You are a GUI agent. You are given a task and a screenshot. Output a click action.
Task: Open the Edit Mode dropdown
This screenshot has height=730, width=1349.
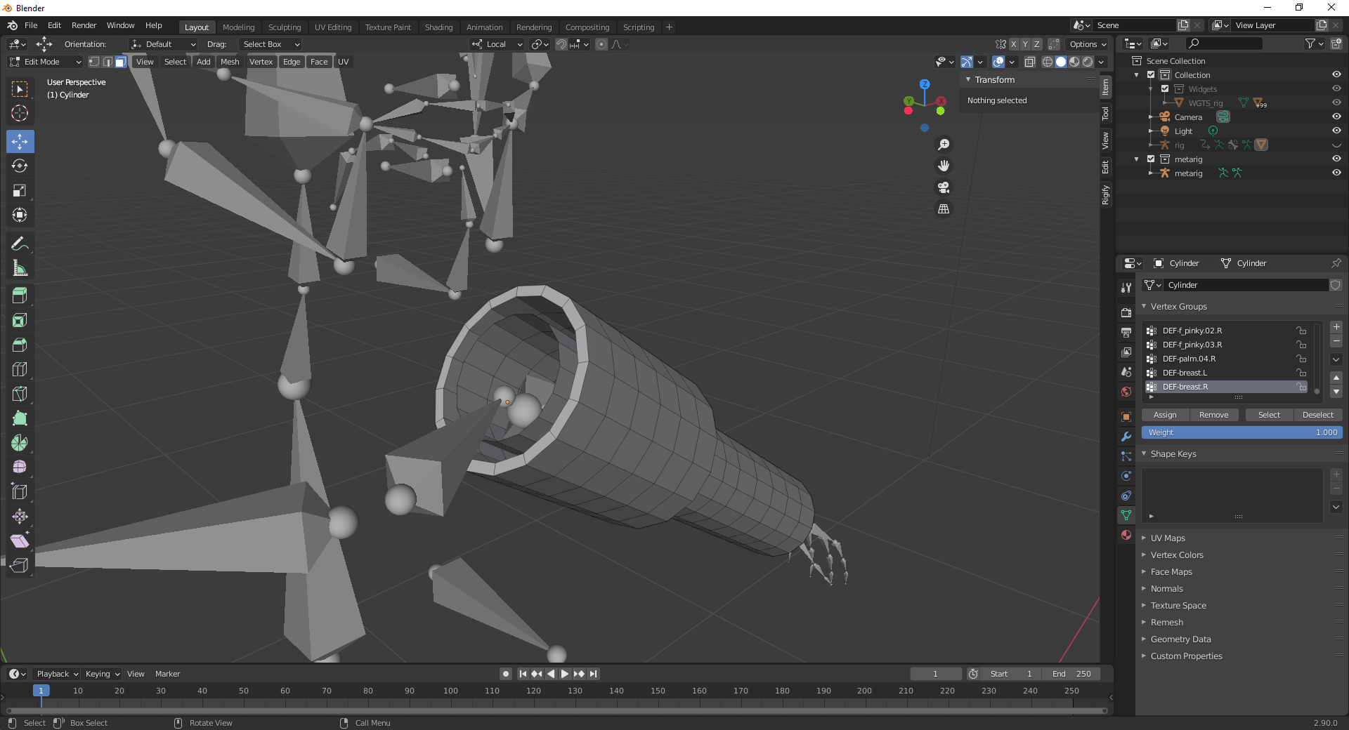pos(46,62)
